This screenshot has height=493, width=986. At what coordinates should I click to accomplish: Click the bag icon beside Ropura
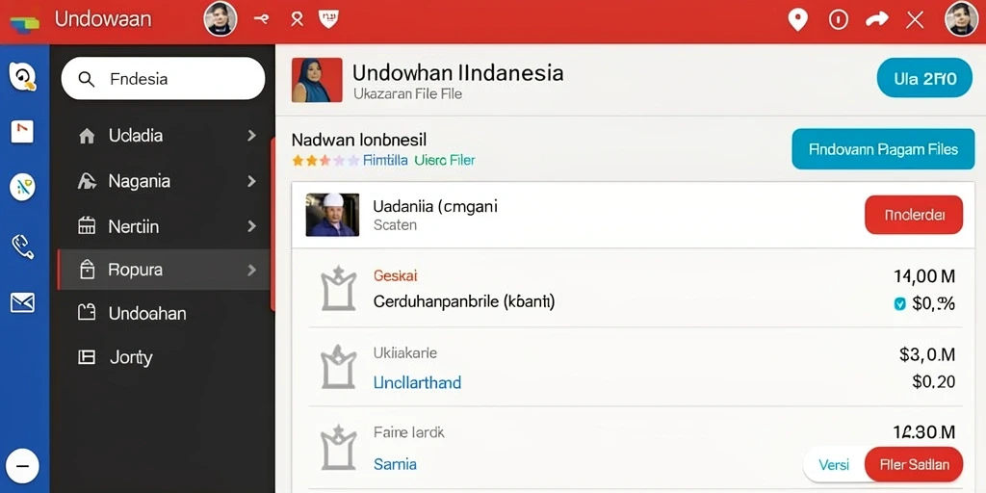click(x=87, y=270)
